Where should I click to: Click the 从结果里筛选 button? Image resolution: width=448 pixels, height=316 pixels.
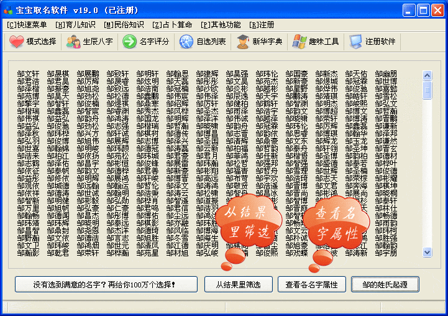coord(239,284)
